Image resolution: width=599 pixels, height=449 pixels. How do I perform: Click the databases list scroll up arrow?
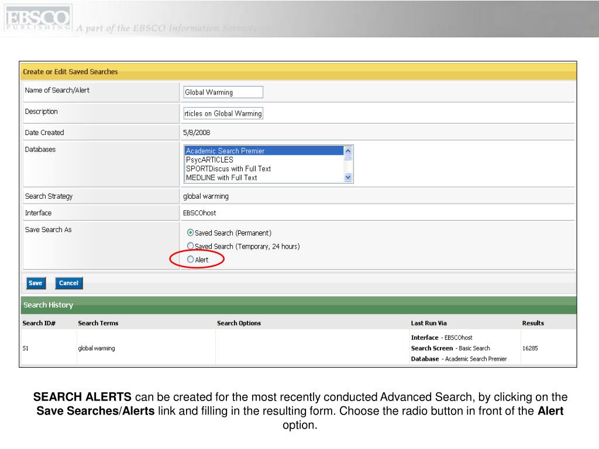click(x=347, y=150)
